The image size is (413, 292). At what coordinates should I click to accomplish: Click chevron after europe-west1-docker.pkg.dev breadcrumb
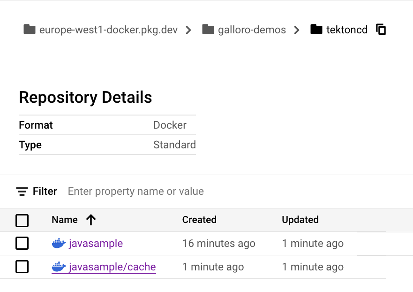pos(188,30)
